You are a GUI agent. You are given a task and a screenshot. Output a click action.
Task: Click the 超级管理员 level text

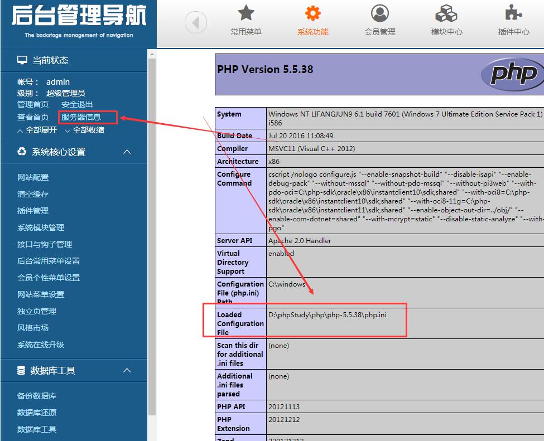66,93
